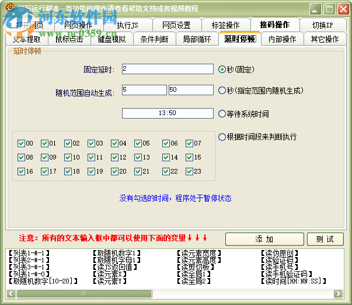Open the 键盘模拟 tab

(112, 39)
